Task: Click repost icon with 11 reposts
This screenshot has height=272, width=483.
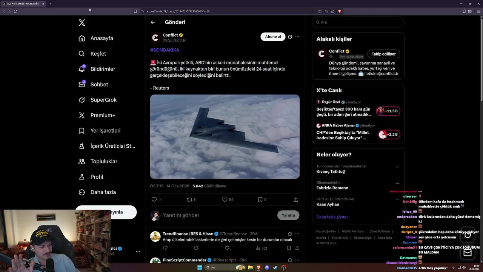Action: [x=189, y=199]
